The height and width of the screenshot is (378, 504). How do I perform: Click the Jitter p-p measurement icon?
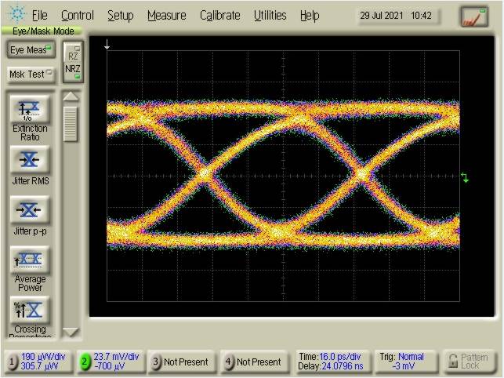(x=30, y=210)
